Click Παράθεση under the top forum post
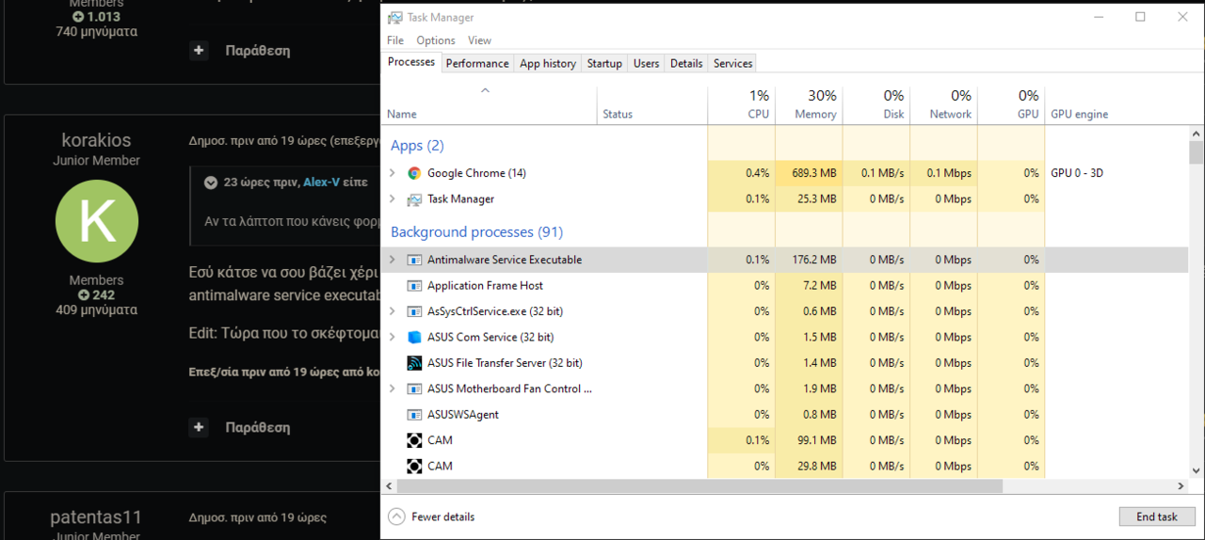1205x540 pixels. point(257,51)
